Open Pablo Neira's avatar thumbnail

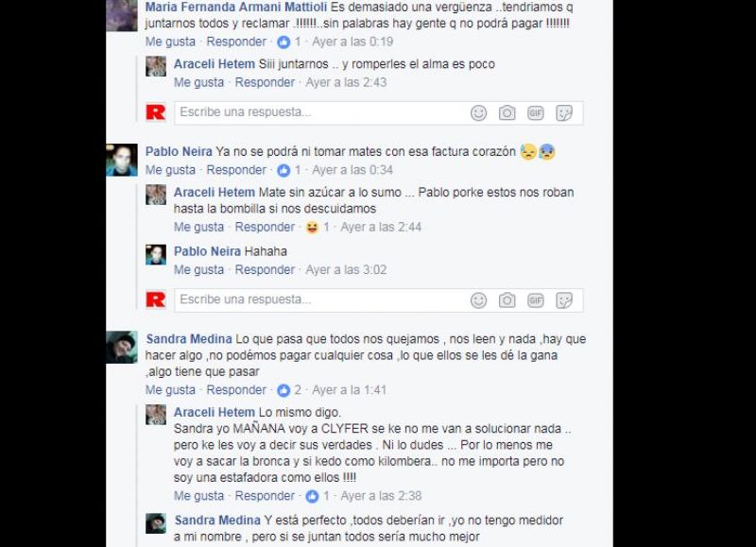click(x=122, y=160)
